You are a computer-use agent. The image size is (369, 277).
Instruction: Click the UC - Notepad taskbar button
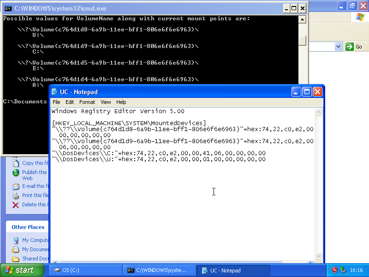point(233,270)
